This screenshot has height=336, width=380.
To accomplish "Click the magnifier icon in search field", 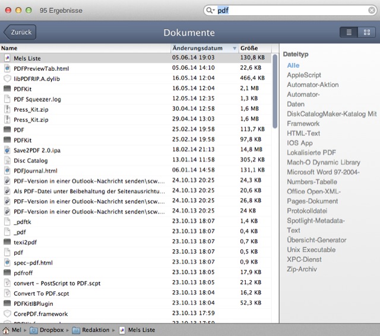I will (x=210, y=11).
